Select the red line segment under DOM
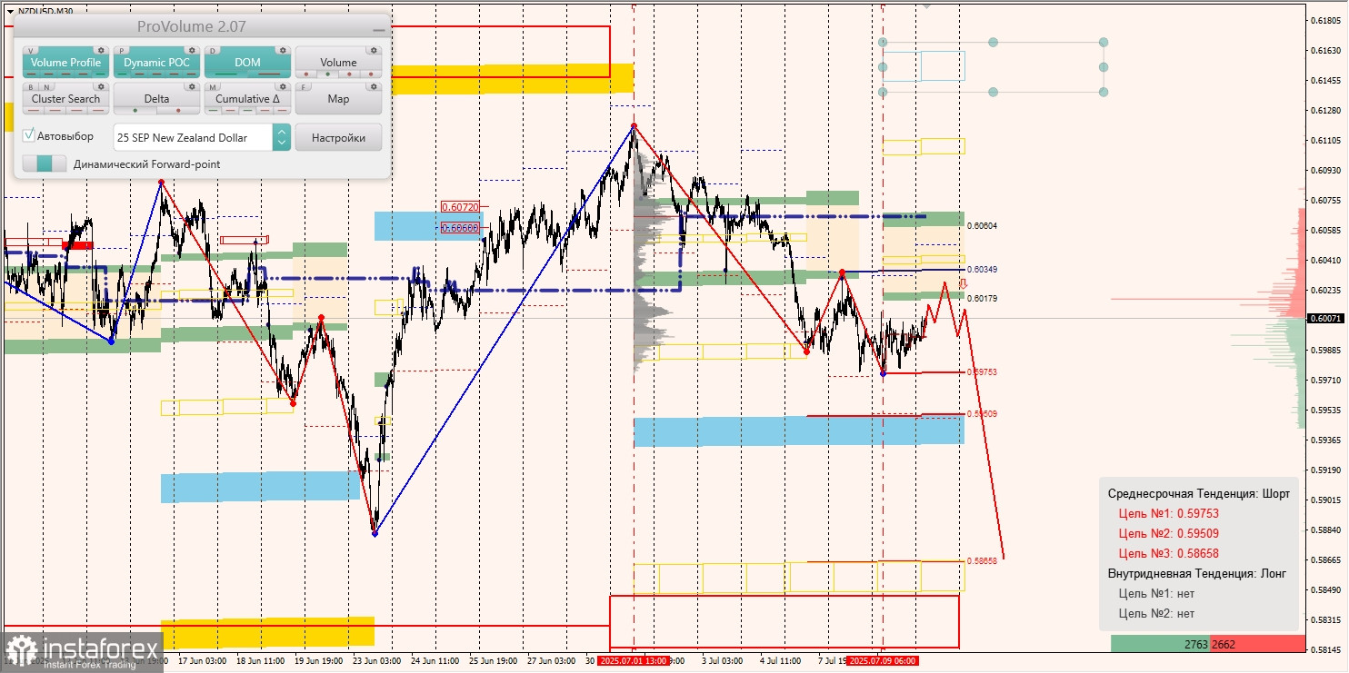The height and width of the screenshot is (673, 1349). (x=269, y=74)
